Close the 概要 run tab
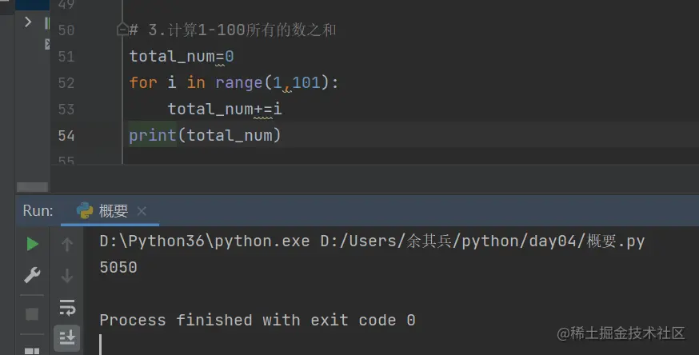Image resolution: width=699 pixels, height=355 pixels. point(142,211)
